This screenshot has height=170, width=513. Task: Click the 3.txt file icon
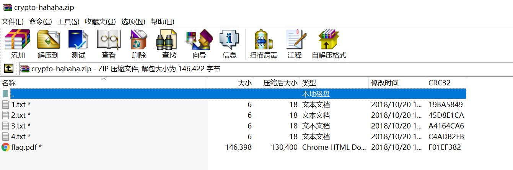coord(5,126)
